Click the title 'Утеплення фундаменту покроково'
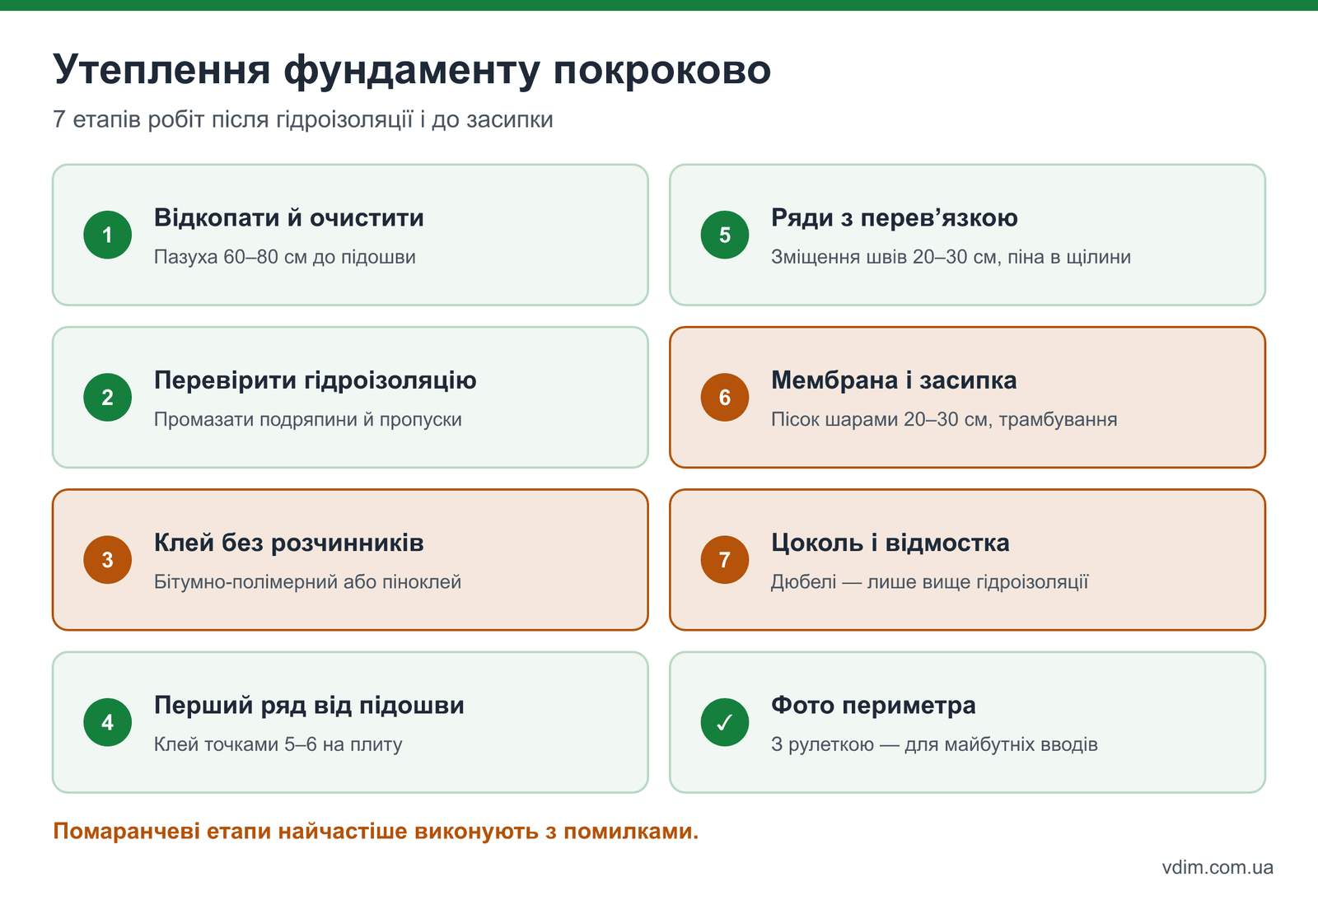 (412, 69)
